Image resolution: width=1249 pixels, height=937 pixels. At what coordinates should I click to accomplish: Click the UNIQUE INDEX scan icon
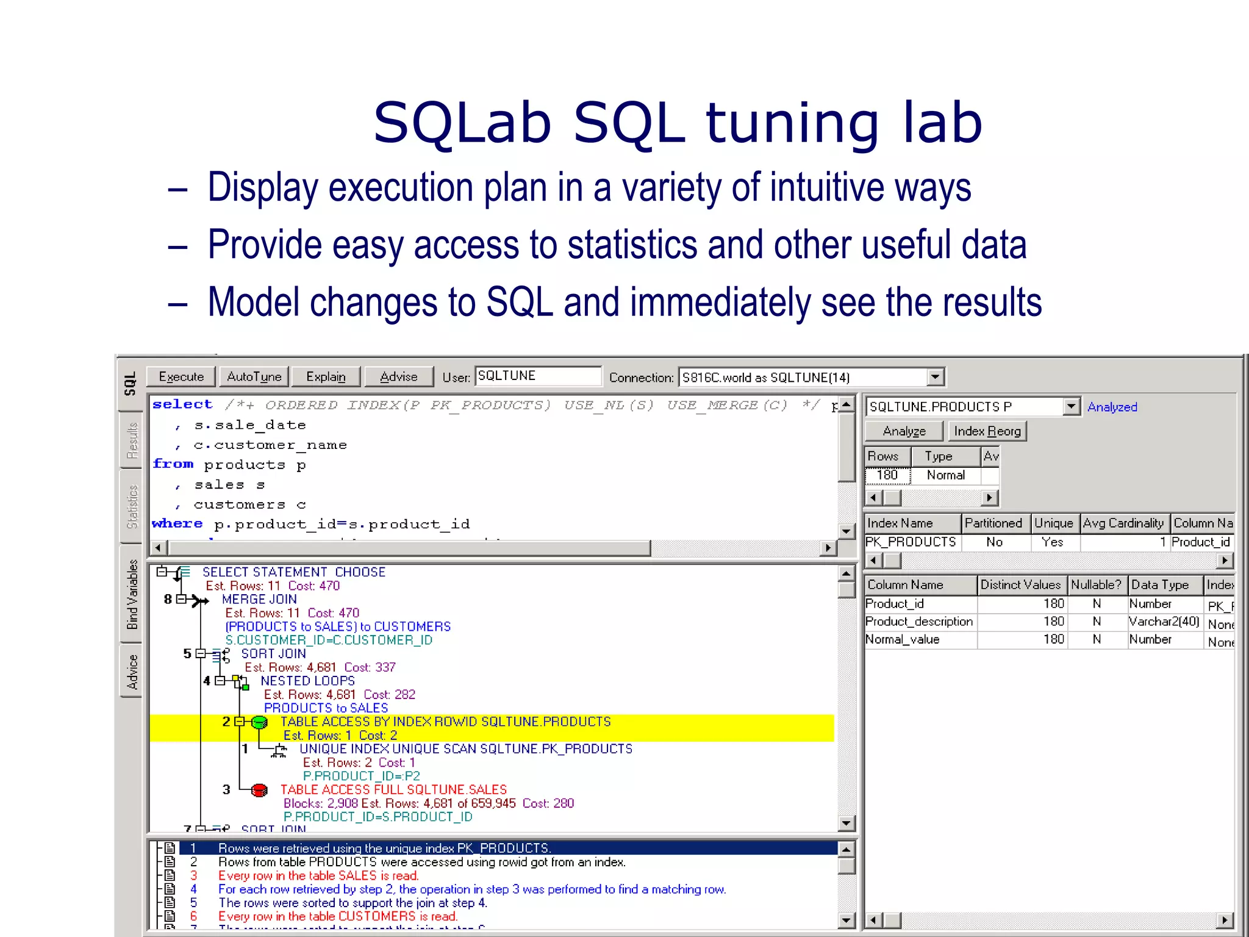click(x=279, y=750)
